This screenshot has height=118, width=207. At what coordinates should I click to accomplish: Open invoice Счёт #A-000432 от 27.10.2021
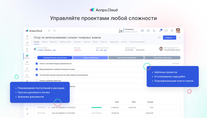pyautogui.click(x=63, y=108)
